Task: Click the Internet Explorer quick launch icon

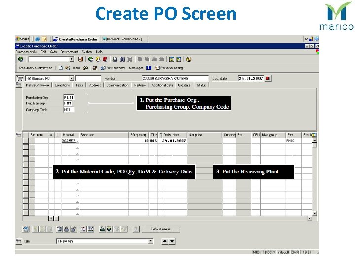Action: 38,39
